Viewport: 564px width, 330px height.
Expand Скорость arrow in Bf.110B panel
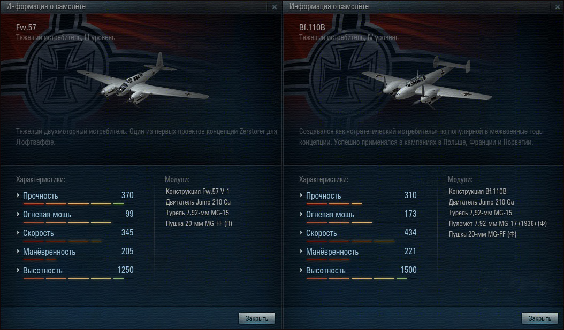[301, 233]
